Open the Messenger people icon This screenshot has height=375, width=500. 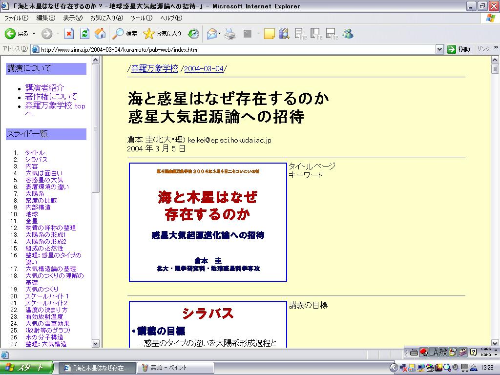point(348,34)
